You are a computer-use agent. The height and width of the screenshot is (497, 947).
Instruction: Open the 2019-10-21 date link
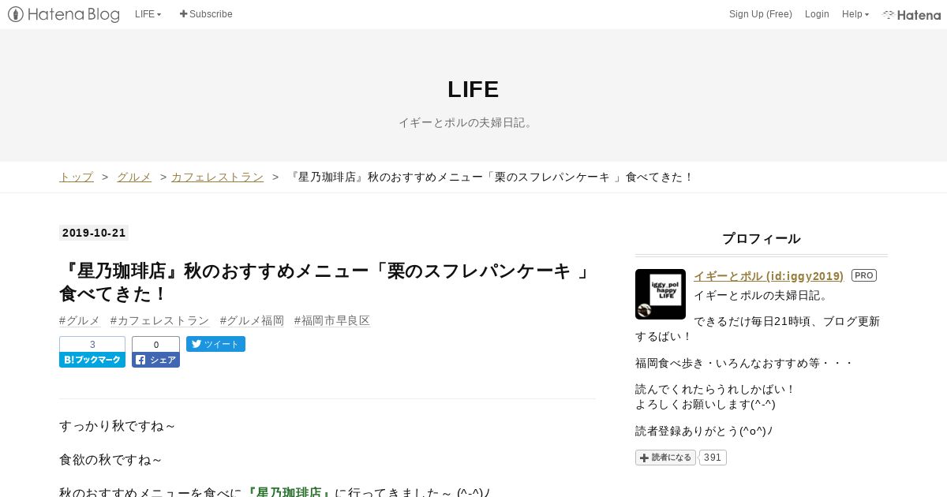tap(94, 233)
